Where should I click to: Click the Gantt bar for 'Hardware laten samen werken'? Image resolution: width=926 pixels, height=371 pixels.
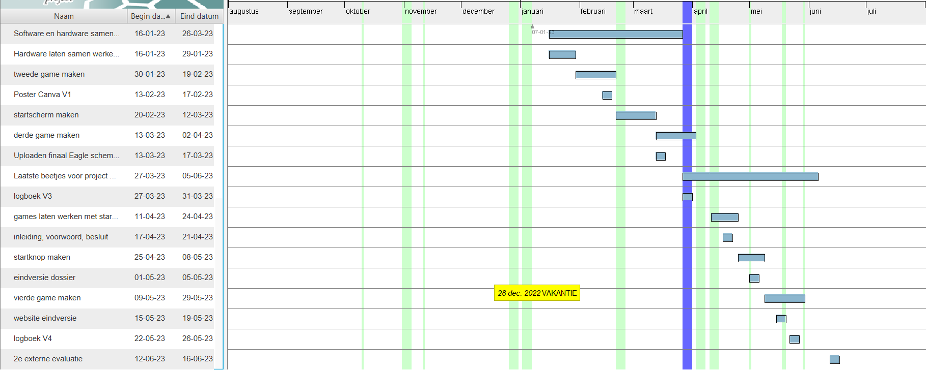click(562, 55)
